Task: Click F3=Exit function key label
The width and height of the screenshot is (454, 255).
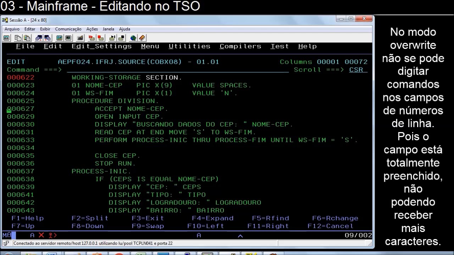Action: click(x=148, y=218)
